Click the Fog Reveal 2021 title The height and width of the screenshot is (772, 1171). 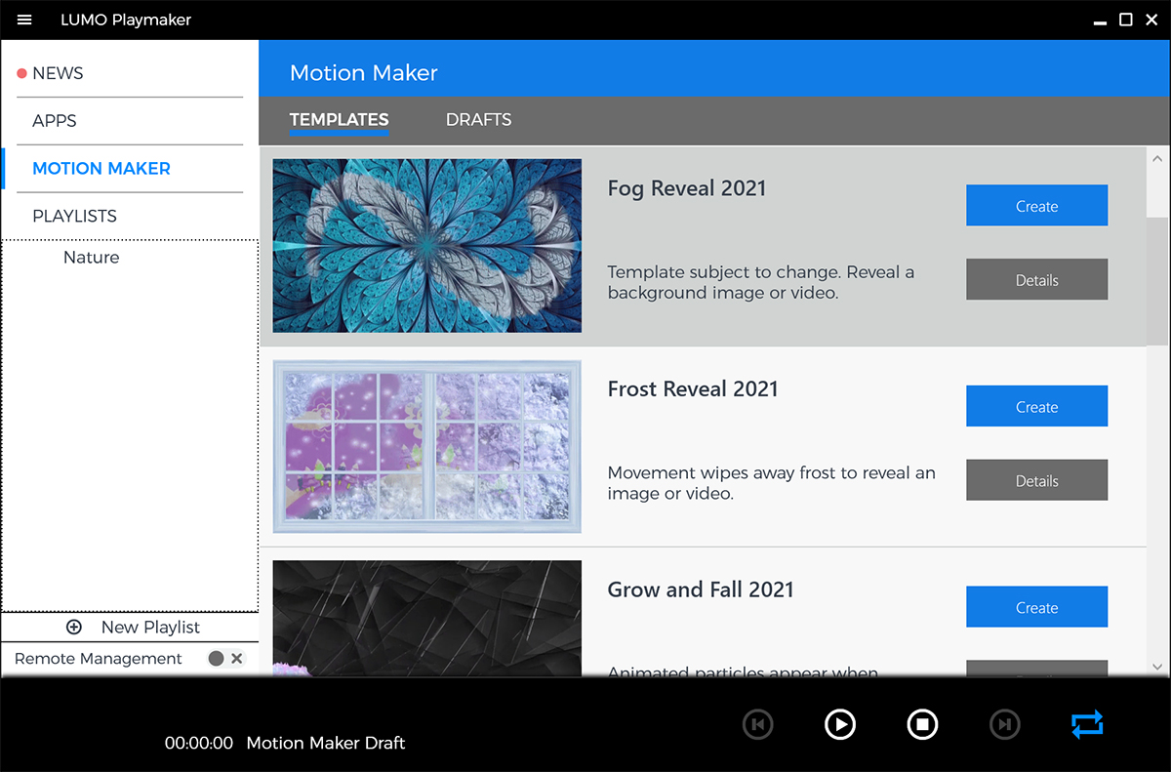pos(687,189)
